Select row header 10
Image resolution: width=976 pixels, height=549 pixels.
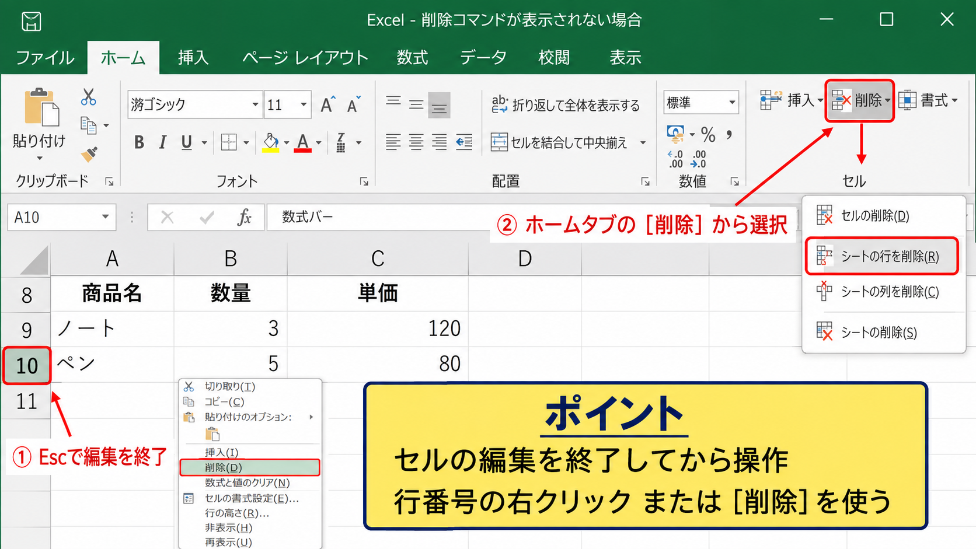27,366
